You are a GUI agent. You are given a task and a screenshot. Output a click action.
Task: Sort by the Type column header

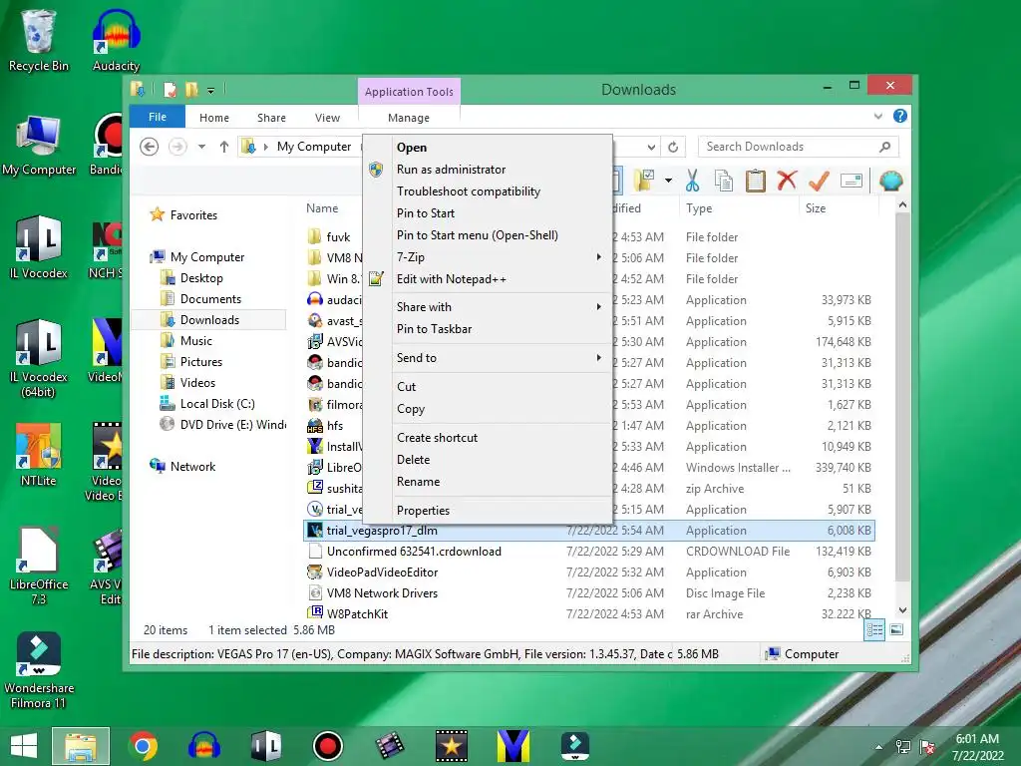point(739,208)
